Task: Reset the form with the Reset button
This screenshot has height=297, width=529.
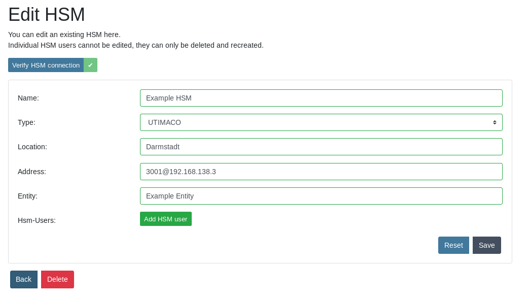Action: coord(453,245)
